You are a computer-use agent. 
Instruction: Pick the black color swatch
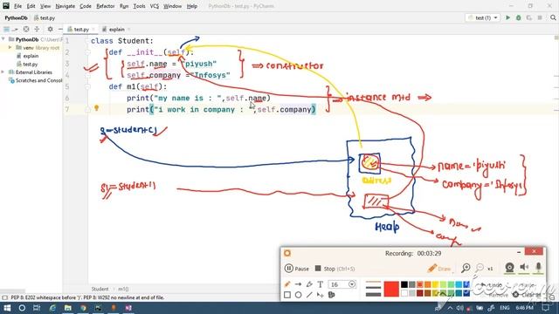404,284
